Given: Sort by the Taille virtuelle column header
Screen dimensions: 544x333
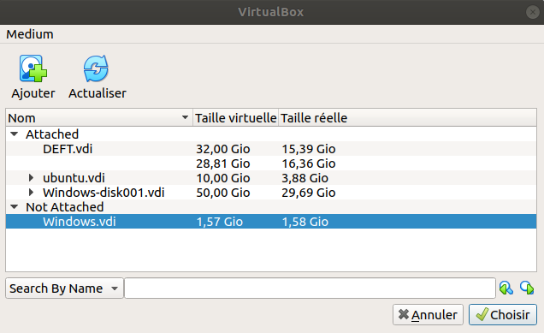Looking at the screenshot, I should pyautogui.click(x=235, y=118).
